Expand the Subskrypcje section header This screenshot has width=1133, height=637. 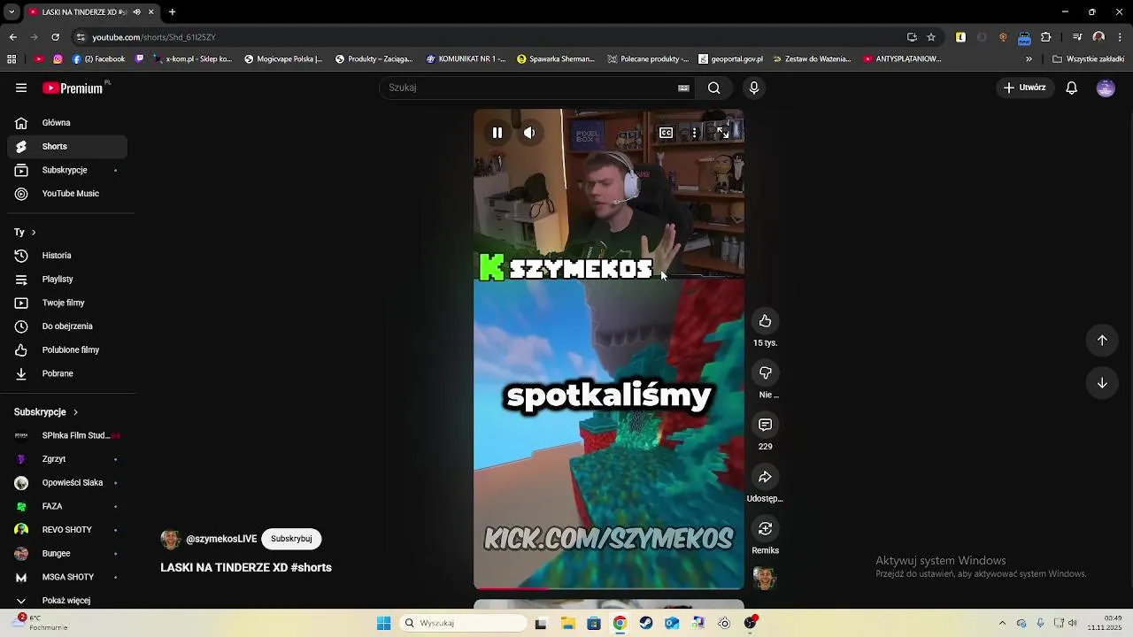pos(46,412)
